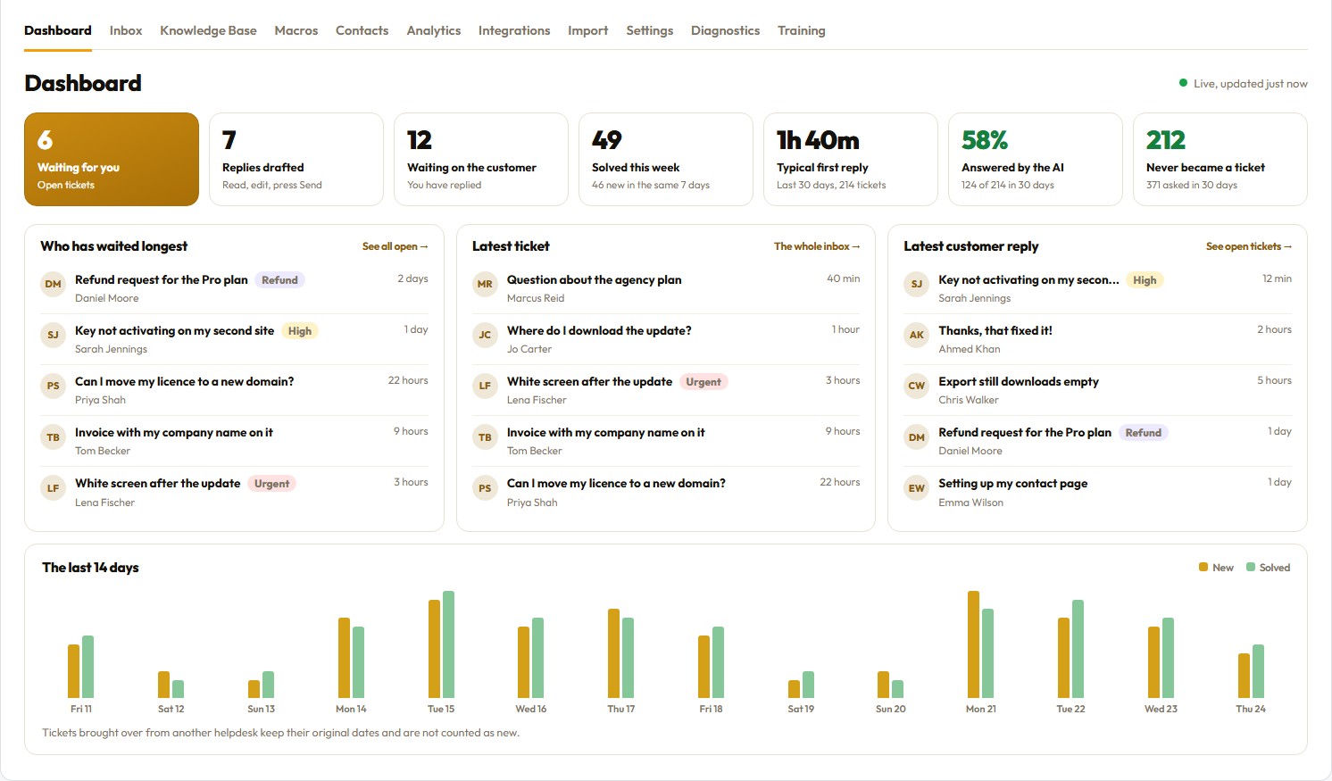Click the High tag in Latest customer reply
Viewport: 1332px width, 781px height.
[1145, 280]
